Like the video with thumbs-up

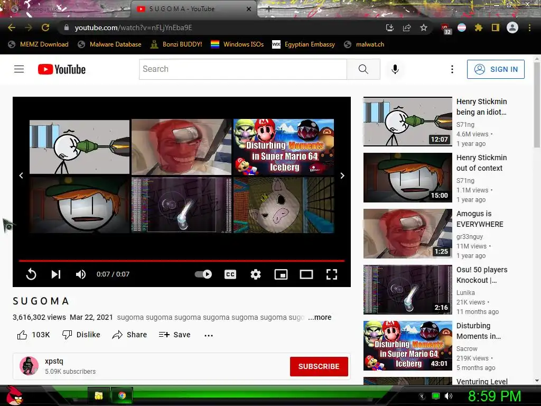[x=33, y=335]
